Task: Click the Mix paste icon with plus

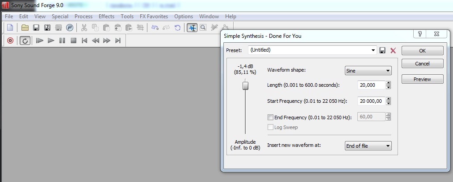Action: point(118,28)
